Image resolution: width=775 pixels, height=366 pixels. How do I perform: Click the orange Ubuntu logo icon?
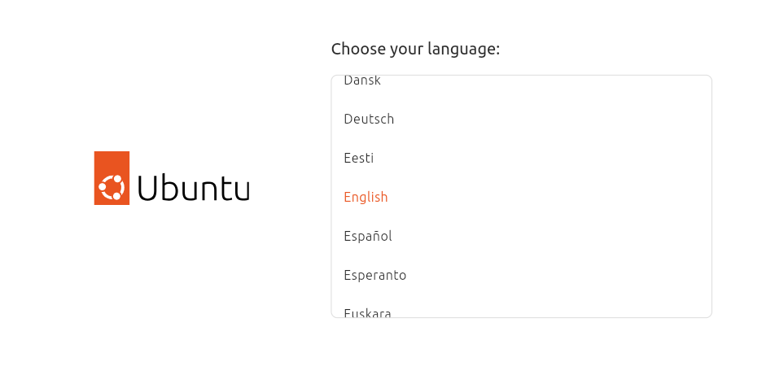pyautogui.click(x=112, y=178)
